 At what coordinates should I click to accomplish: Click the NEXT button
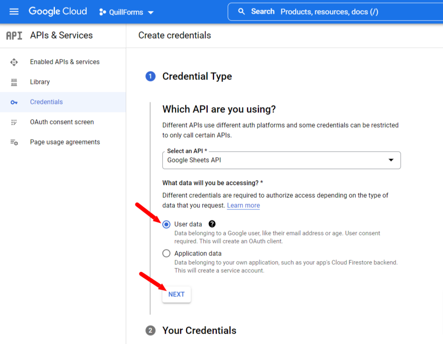coord(177,295)
